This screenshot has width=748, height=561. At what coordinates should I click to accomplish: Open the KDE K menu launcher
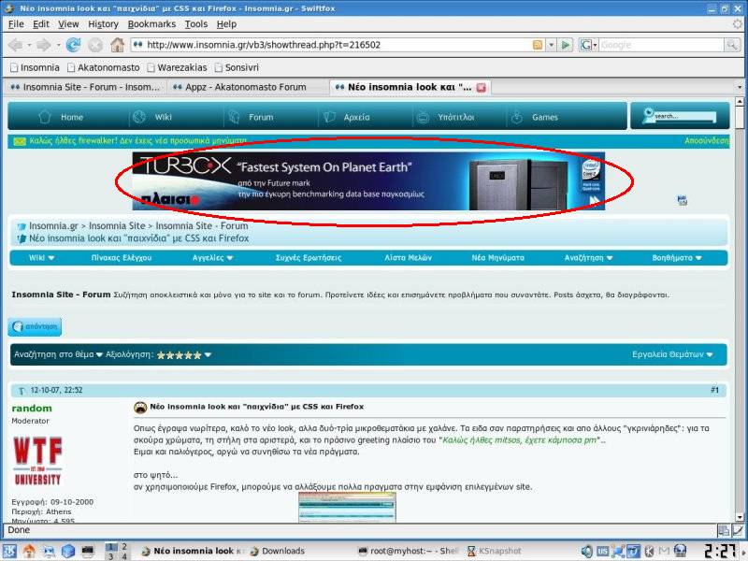[x=9, y=551]
